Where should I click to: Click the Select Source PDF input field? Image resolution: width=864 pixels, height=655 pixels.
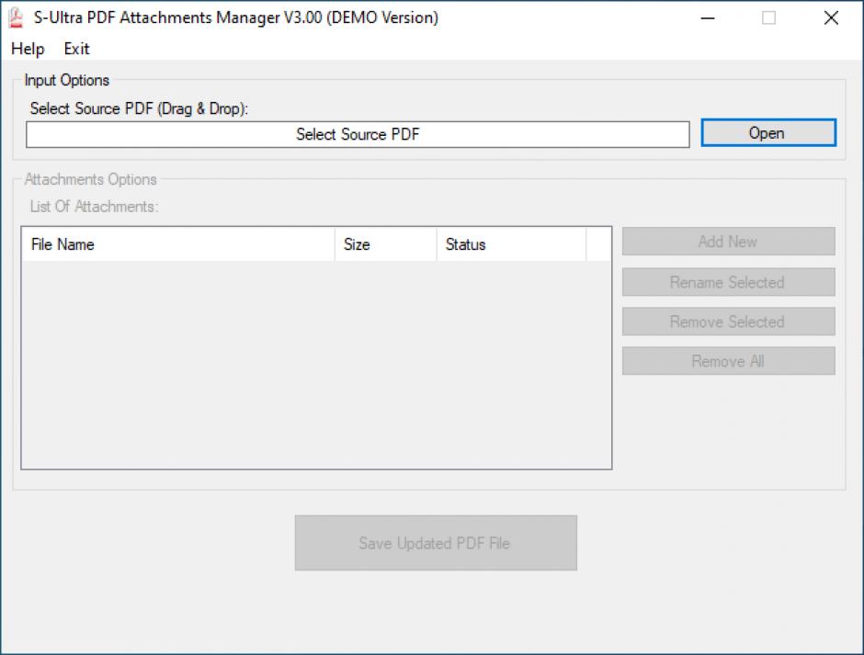(x=358, y=134)
